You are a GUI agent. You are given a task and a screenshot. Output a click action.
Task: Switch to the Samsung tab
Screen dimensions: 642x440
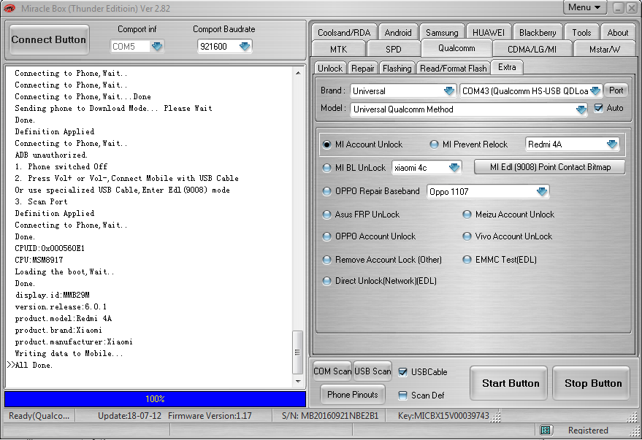(442, 32)
